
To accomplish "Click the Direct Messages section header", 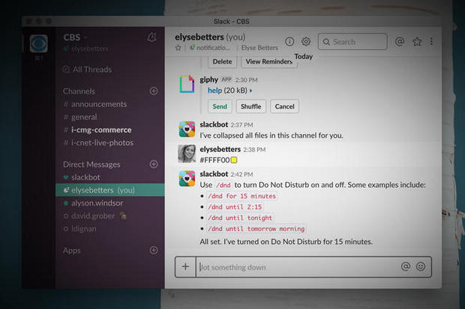I will point(91,165).
